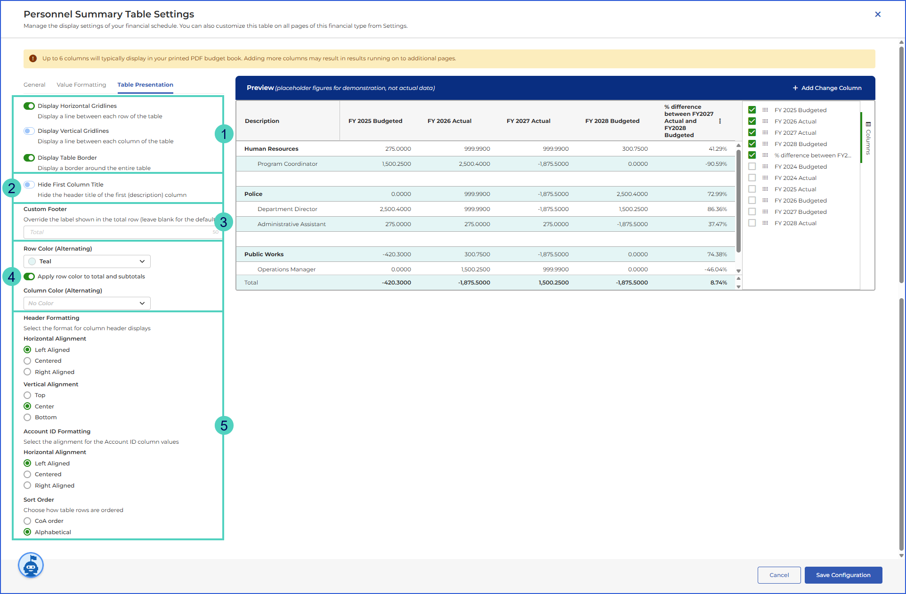Open the vertical Columns side tab
Viewport: 906px width, 594px height.
pos(868,138)
